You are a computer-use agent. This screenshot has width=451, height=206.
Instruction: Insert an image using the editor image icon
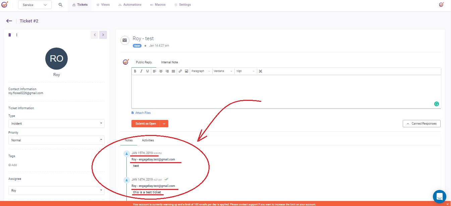click(x=186, y=71)
